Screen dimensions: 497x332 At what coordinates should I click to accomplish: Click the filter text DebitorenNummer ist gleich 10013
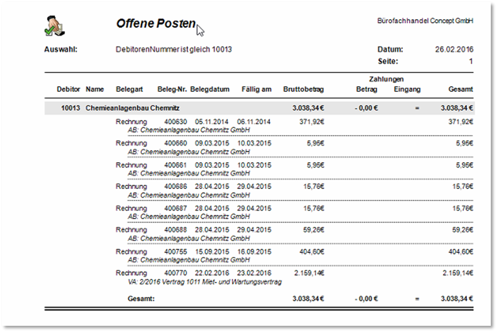(174, 50)
